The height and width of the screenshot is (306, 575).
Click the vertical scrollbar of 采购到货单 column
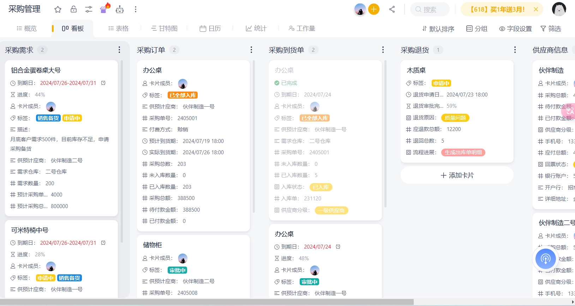(385, 134)
